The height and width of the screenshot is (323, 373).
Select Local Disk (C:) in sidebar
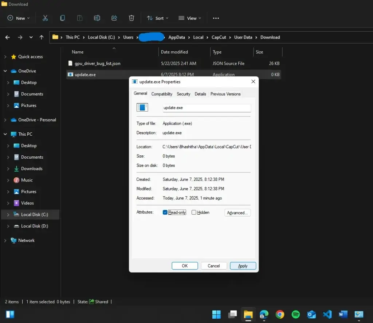click(35, 215)
